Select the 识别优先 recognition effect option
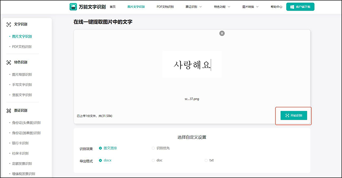 [161, 148]
